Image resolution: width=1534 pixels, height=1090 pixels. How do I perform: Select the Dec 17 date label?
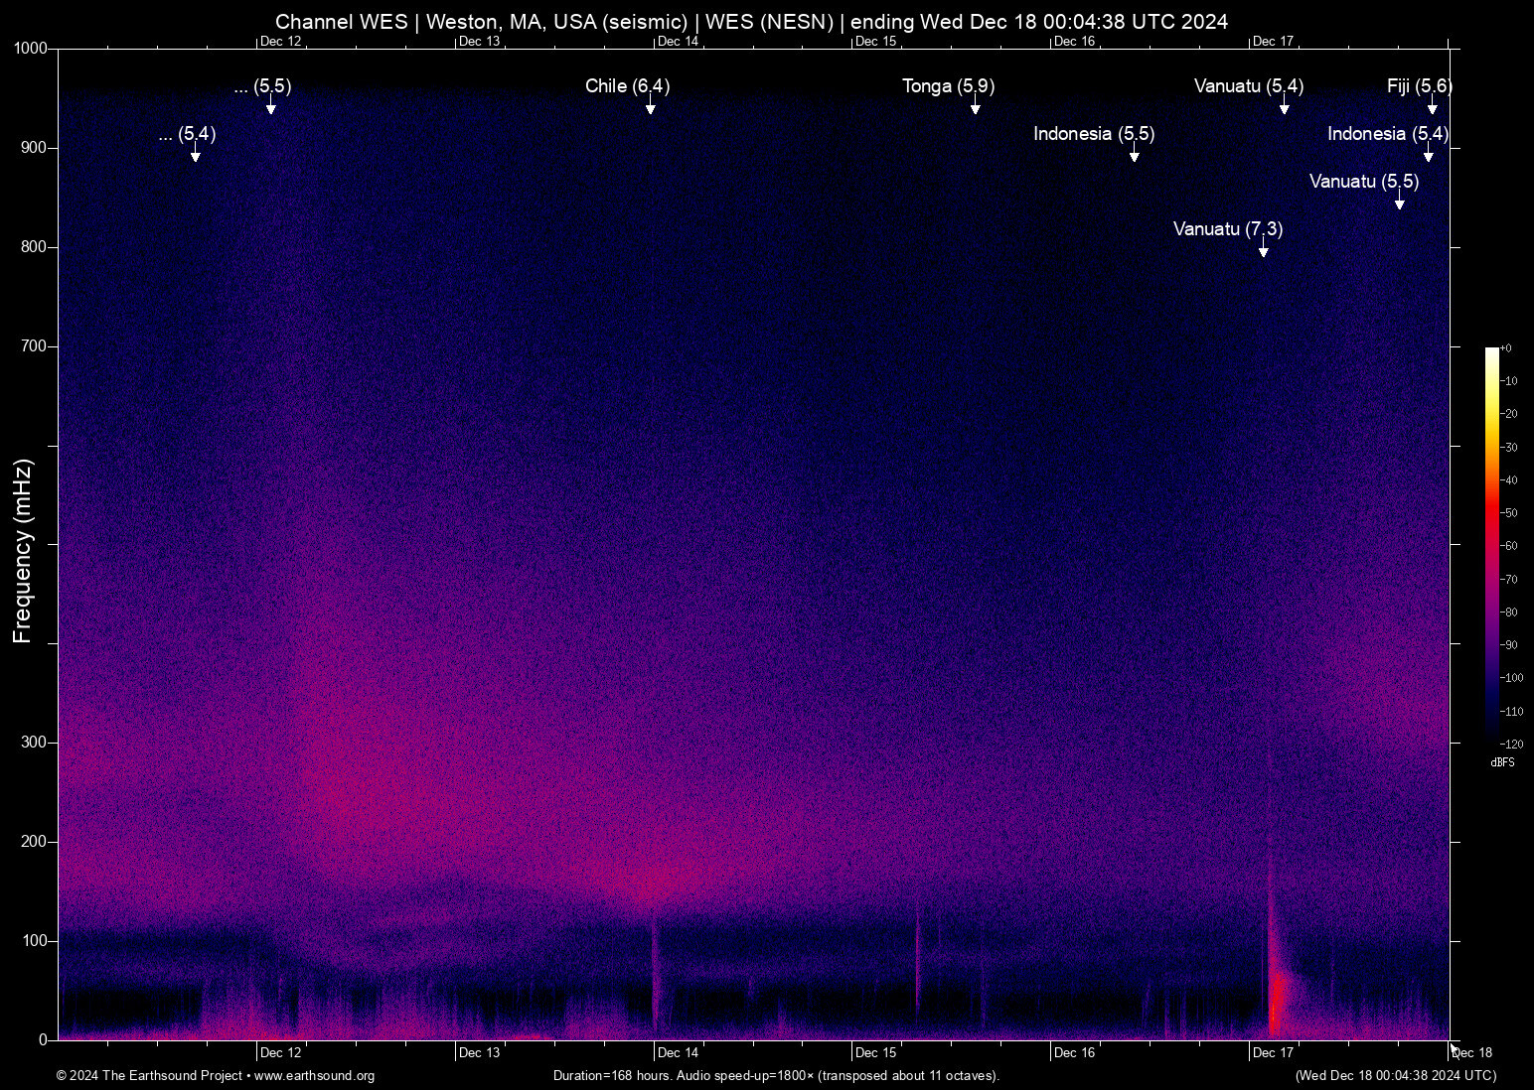1273,1052
